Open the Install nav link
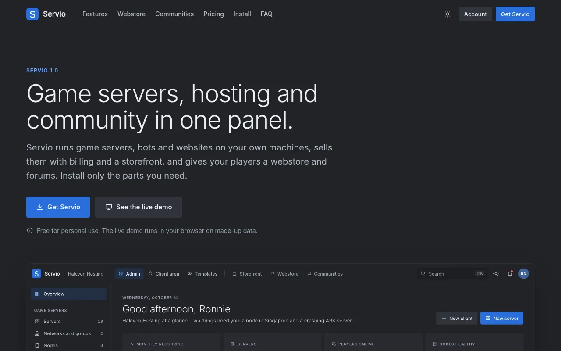Viewport: 561px width, 351px height. click(242, 14)
